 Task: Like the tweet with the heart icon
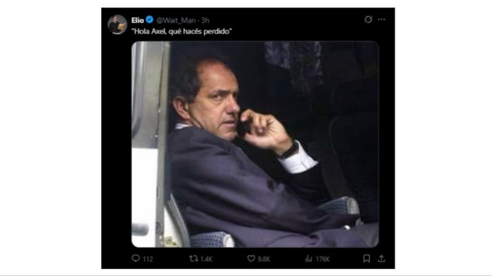(x=251, y=259)
